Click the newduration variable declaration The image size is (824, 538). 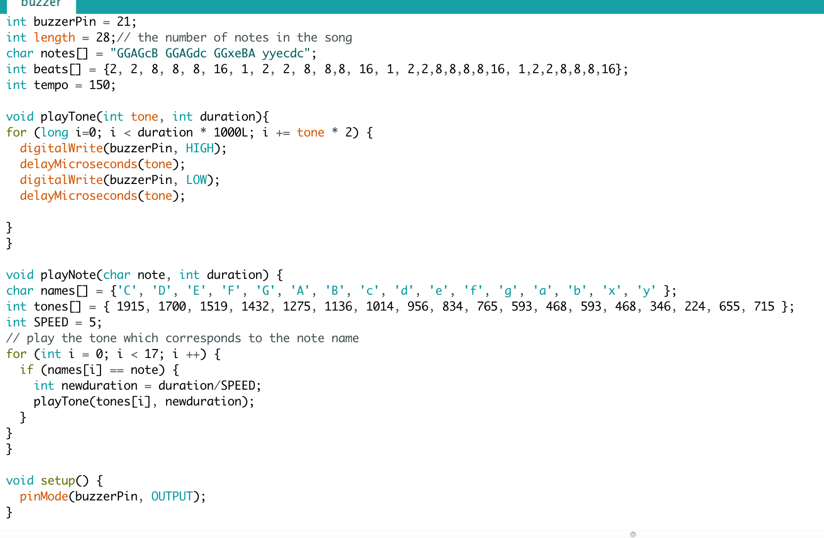click(99, 386)
